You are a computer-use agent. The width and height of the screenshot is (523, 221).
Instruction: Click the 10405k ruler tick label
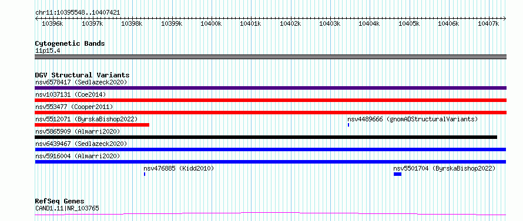tap(409, 23)
